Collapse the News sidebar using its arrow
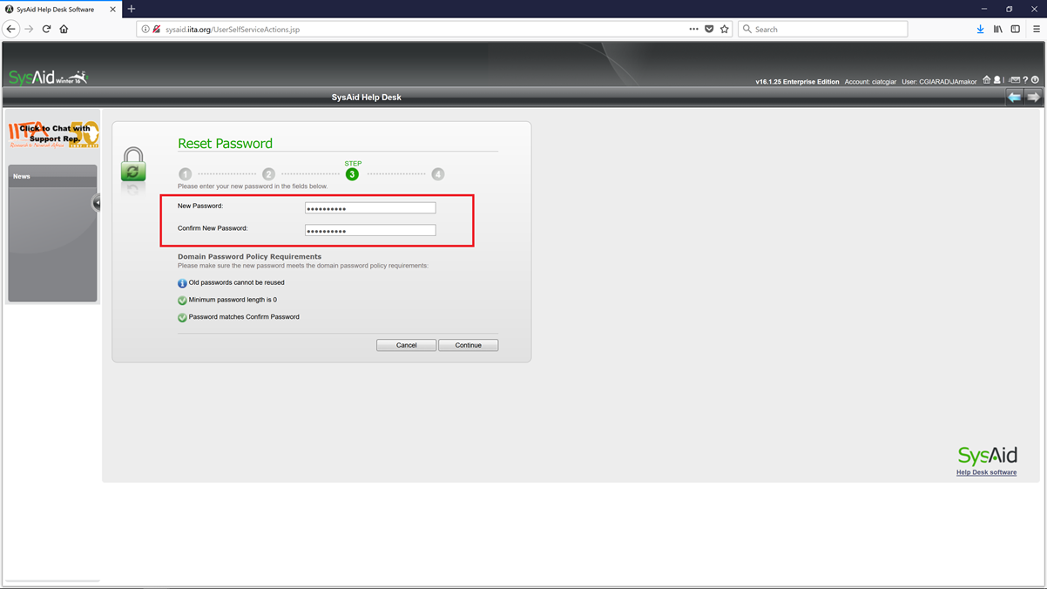Image resolution: width=1047 pixels, height=589 pixels. coord(96,203)
